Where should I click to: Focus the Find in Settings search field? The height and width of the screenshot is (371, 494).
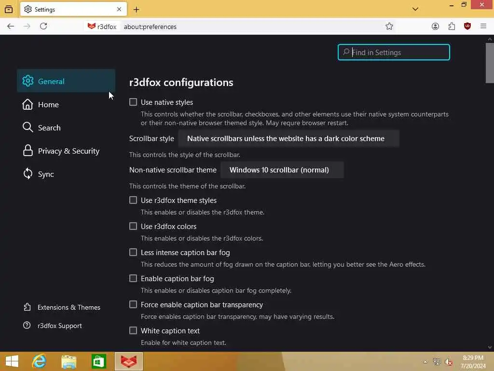pyautogui.click(x=394, y=52)
